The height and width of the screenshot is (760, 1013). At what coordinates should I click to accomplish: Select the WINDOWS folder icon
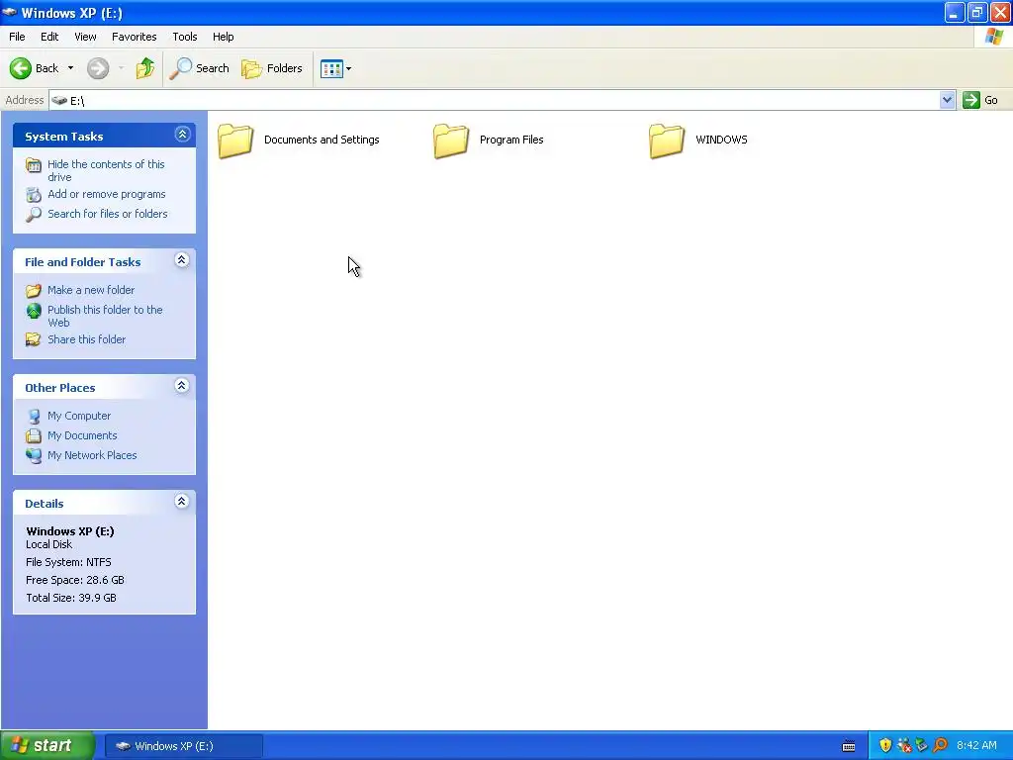[x=667, y=141]
